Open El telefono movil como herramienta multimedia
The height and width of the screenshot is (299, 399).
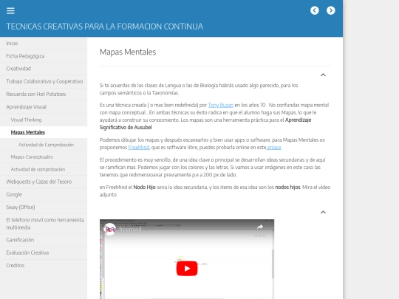click(x=44, y=224)
